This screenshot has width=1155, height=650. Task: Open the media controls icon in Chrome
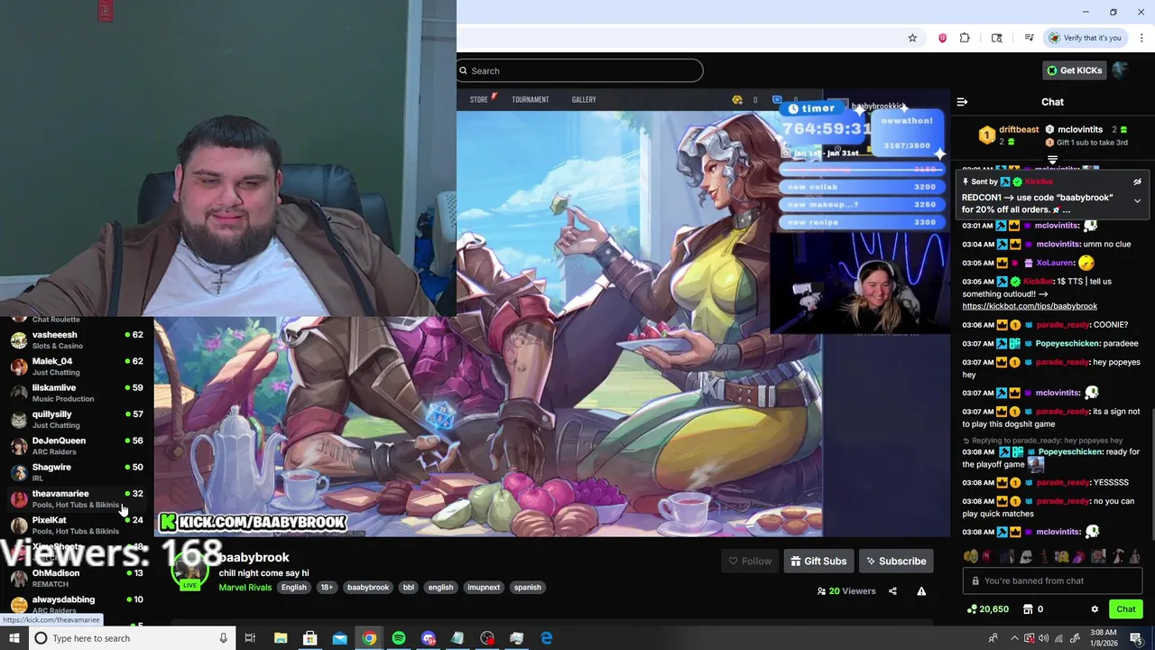click(x=1029, y=38)
